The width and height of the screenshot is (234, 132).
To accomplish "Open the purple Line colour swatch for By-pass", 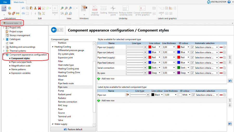I will point(150,73).
